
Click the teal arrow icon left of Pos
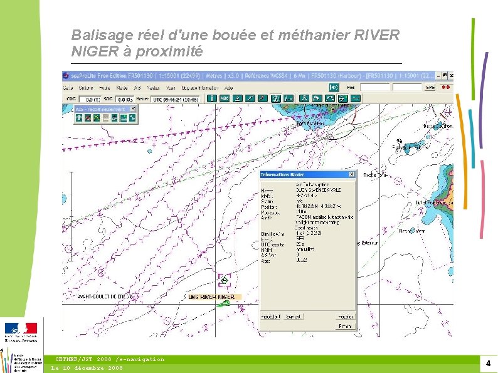coord(334,87)
